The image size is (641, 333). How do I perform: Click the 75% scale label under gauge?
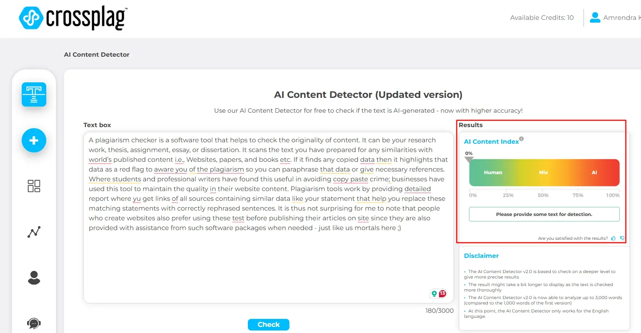[578, 195]
